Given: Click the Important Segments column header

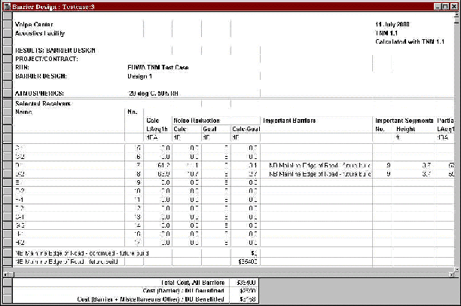Looking at the screenshot, I should coord(404,121).
